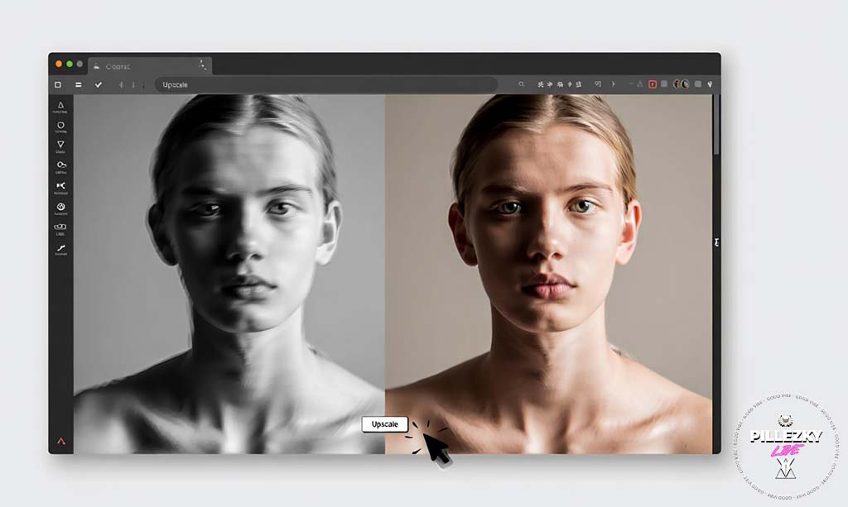Expand the red chevron at the sidebar bottom

click(60, 441)
